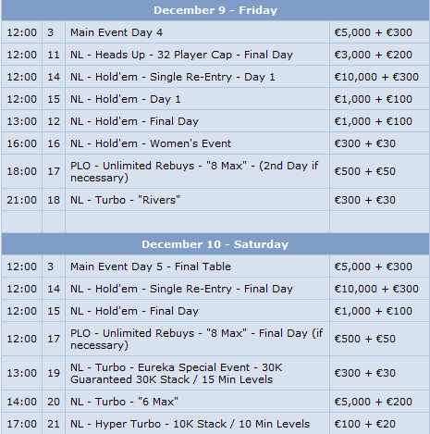Click the €10,000 + €300 buy-in on Friday
The image size is (430, 434).
tap(376, 77)
